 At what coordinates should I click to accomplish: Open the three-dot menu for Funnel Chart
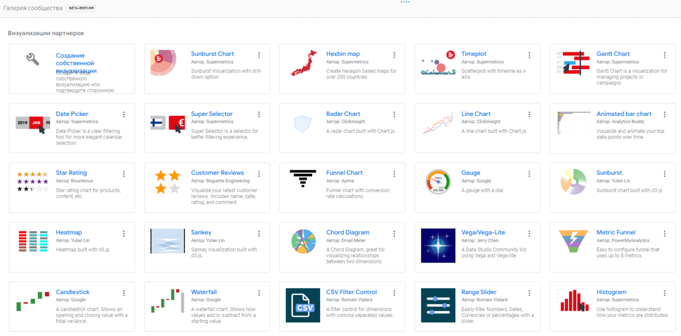pyautogui.click(x=394, y=174)
